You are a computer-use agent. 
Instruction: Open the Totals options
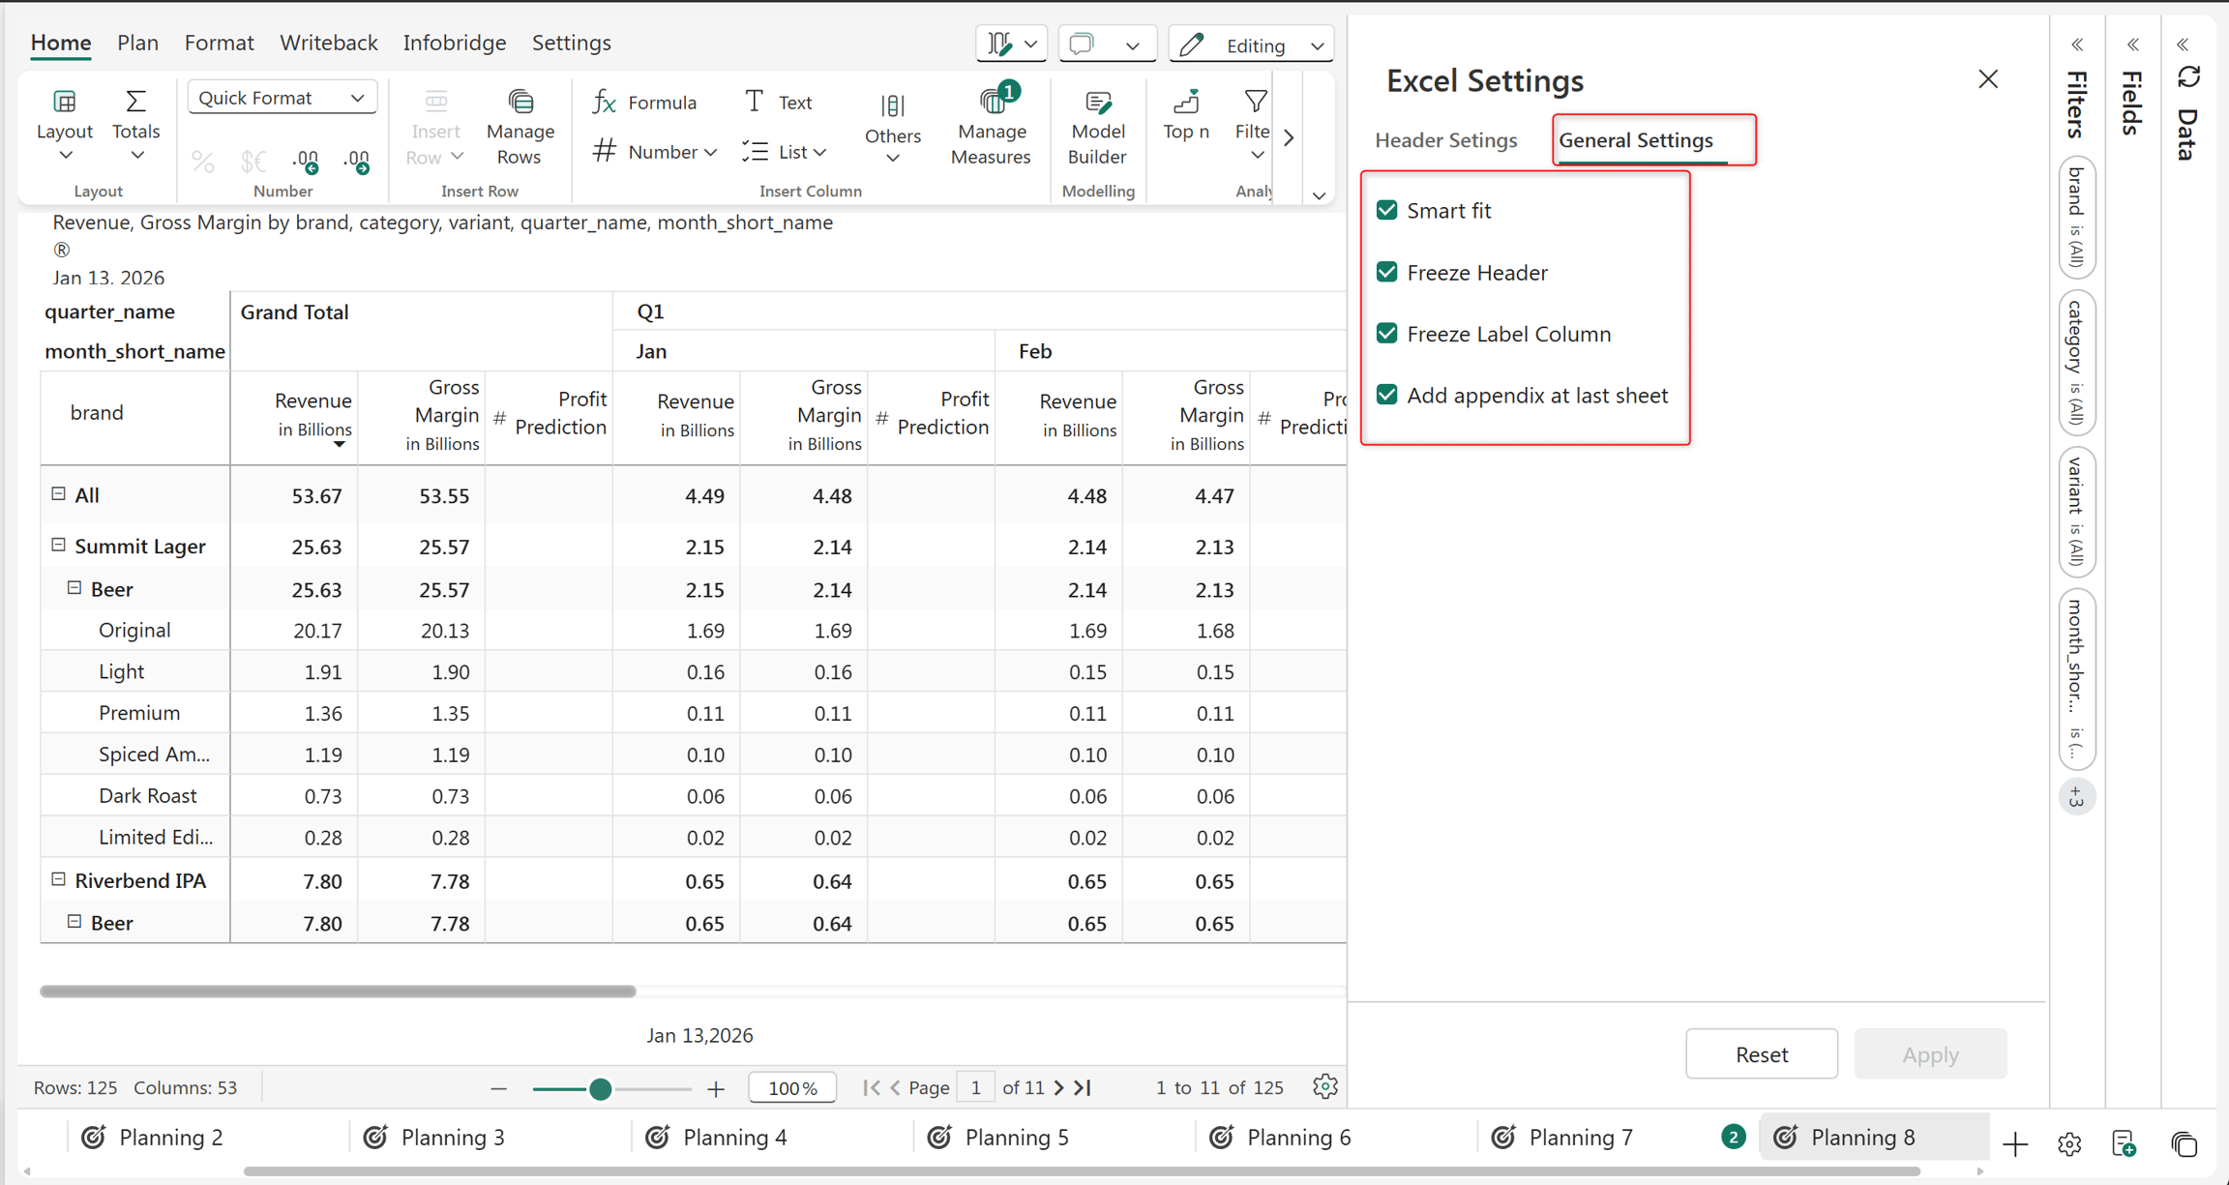135,126
